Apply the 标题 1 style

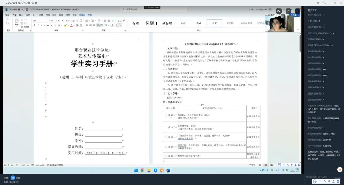pos(151,23)
